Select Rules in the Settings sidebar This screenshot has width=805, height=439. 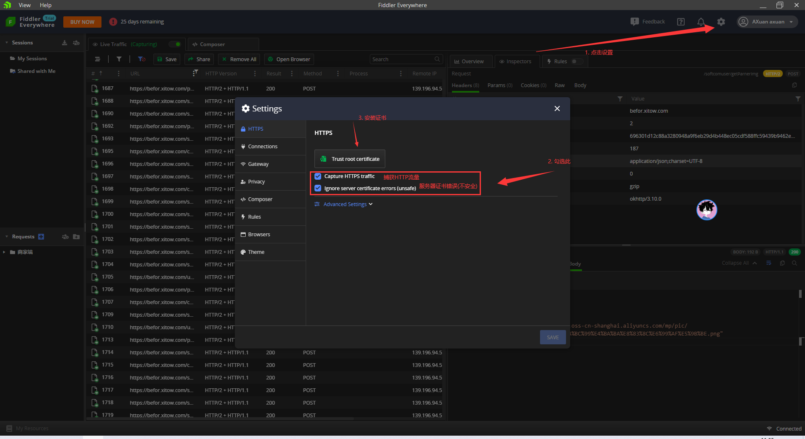click(x=270, y=217)
